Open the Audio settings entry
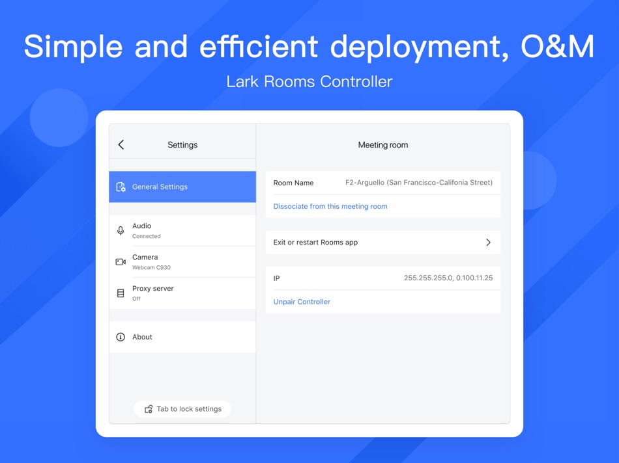The height and width of the screenshot is (463, 619). 182,230
